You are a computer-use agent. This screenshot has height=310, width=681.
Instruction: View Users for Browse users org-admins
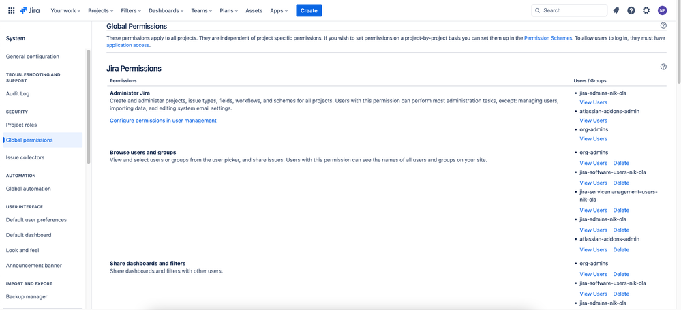click(593, 164)
